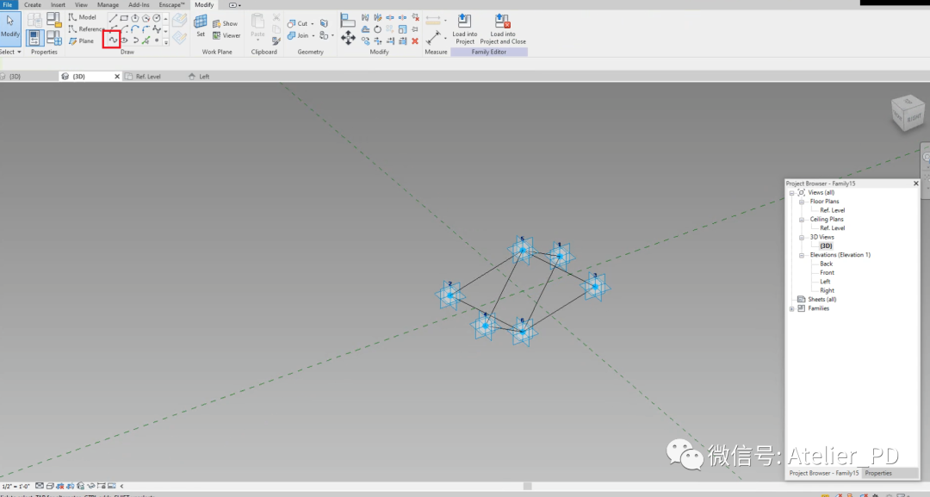Select the Back elevation view

click(826, 264)
